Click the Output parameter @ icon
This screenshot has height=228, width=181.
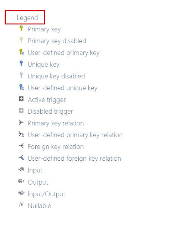point(21,181)
